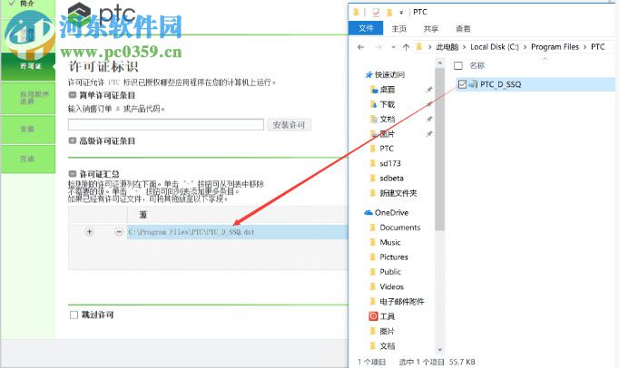Screen dimensions: 619x368
Task: Click the new folder icon in Explorer title bar
Action: pos(389,12)
